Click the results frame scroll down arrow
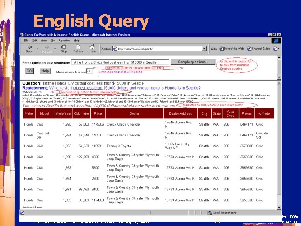This screenshot has width=301, height=226. click(279, 207)
